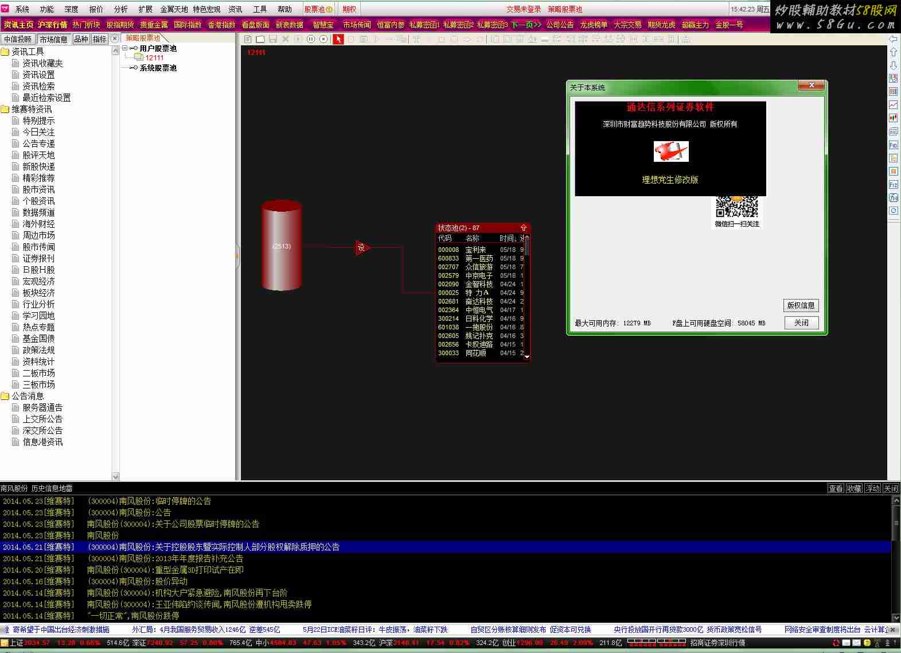901x653 pixels.
Task: Click the down arrow in right sidebar
Action: [x=894, y=65]
